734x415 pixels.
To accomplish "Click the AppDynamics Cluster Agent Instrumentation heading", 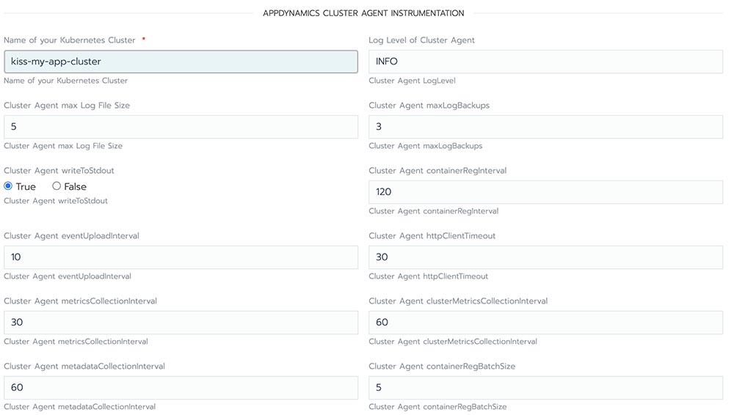I will (x=363, y=13).
